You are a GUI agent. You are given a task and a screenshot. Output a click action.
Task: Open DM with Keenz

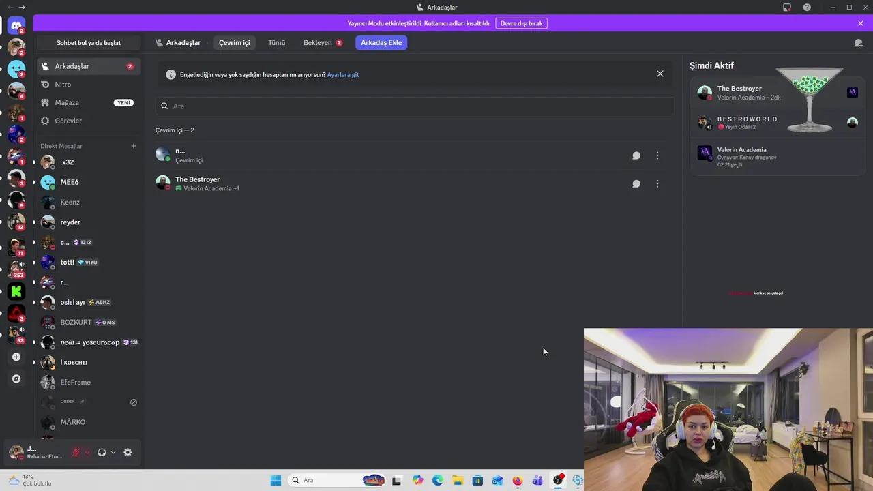[89, 202]
